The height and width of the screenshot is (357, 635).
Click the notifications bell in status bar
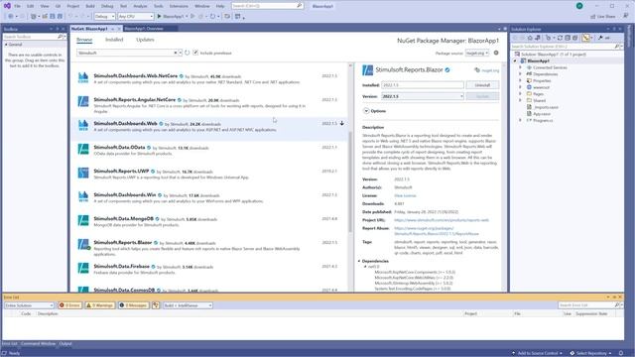tap(621, 353)
